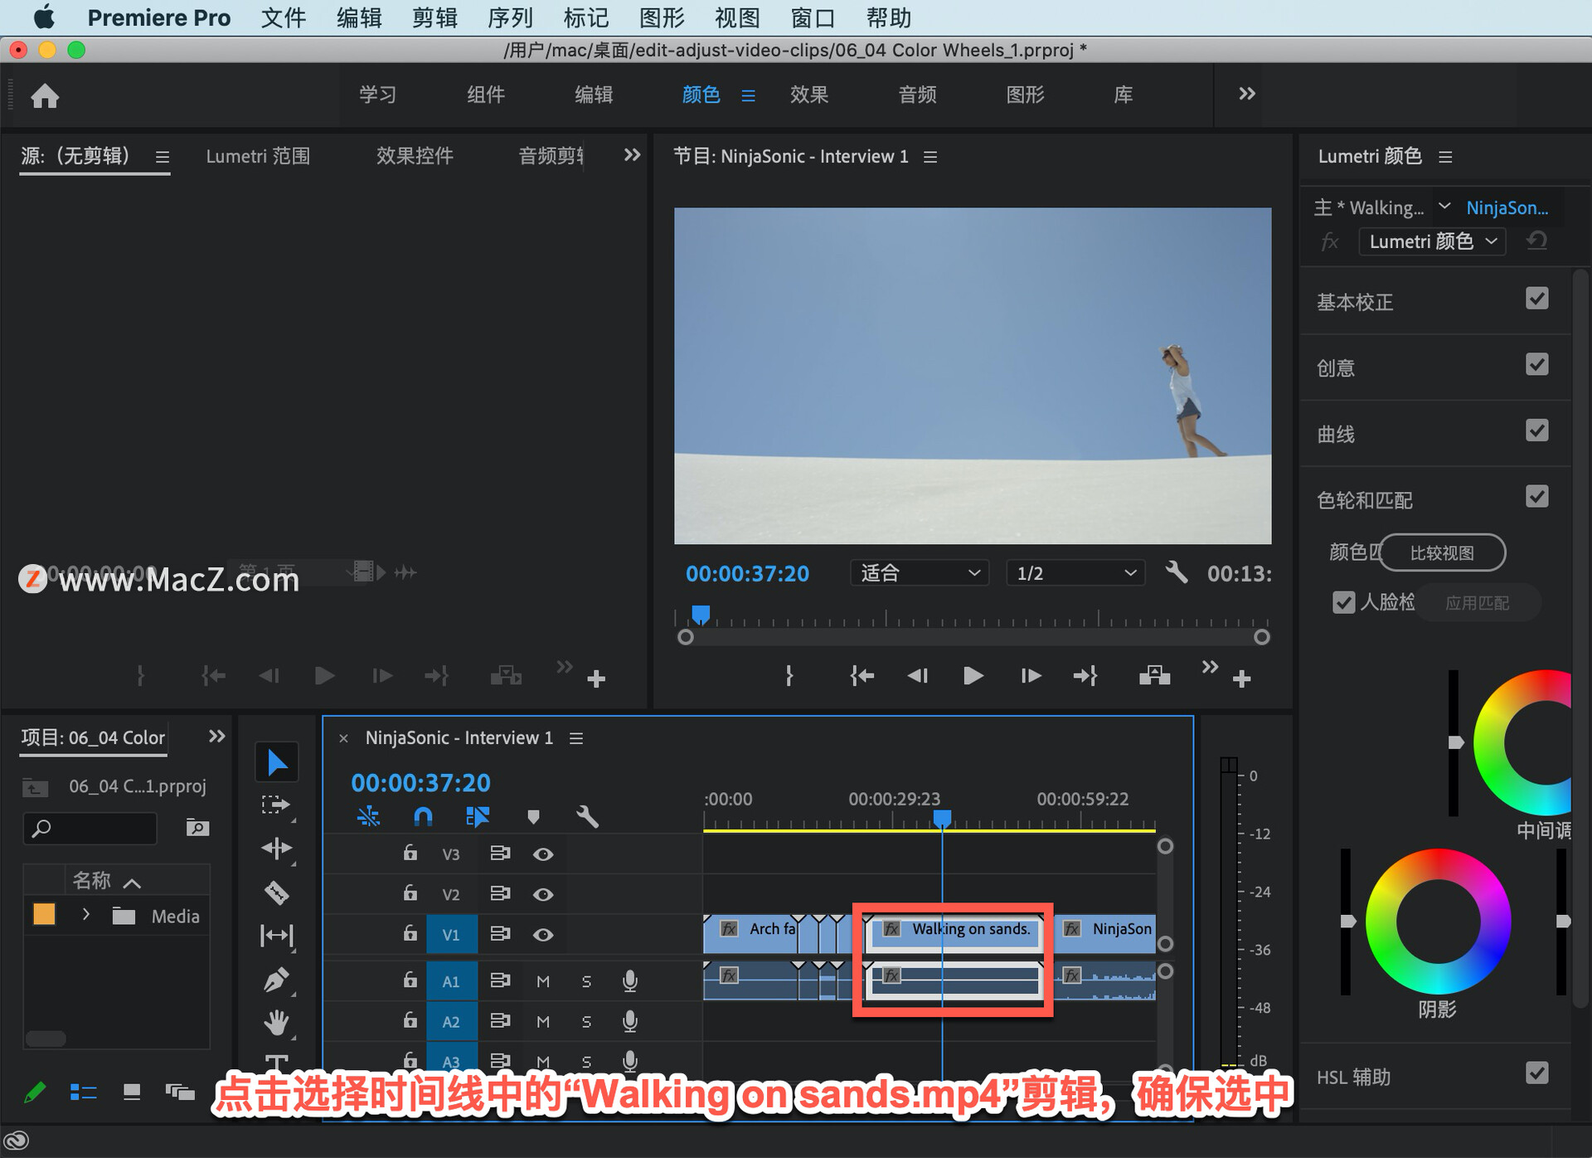This screenshot has height=1158, width=1592.
Task: Open the Lumetri 范围 tab
Action: pos(258,156)
